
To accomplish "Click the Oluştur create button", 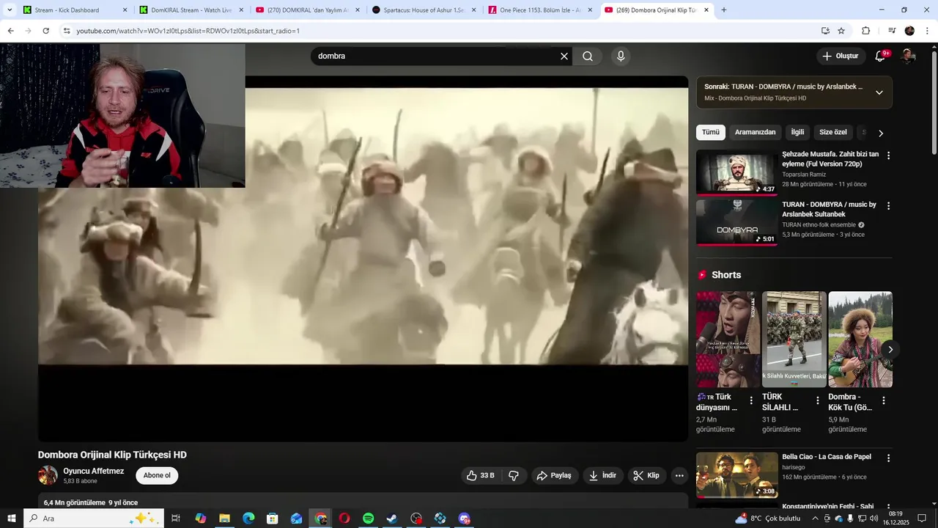I will [x=840, y=56].
